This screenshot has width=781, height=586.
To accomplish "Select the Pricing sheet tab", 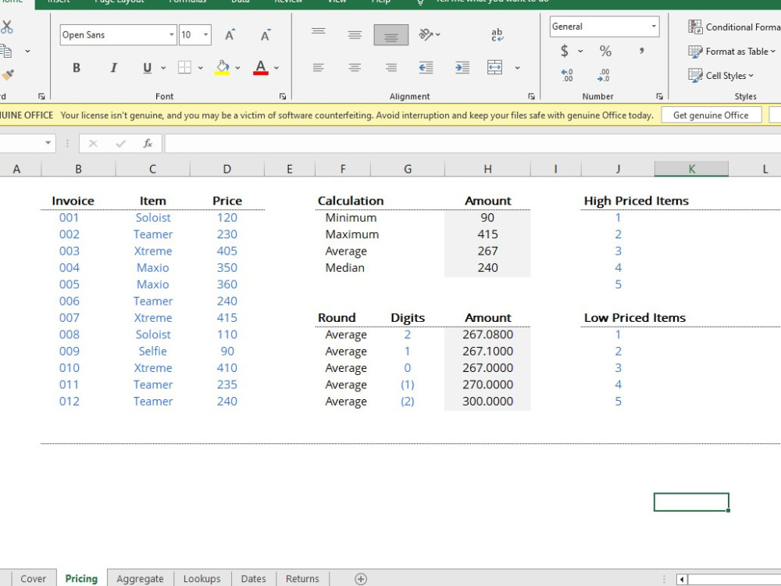I will [x=81, y=578].
